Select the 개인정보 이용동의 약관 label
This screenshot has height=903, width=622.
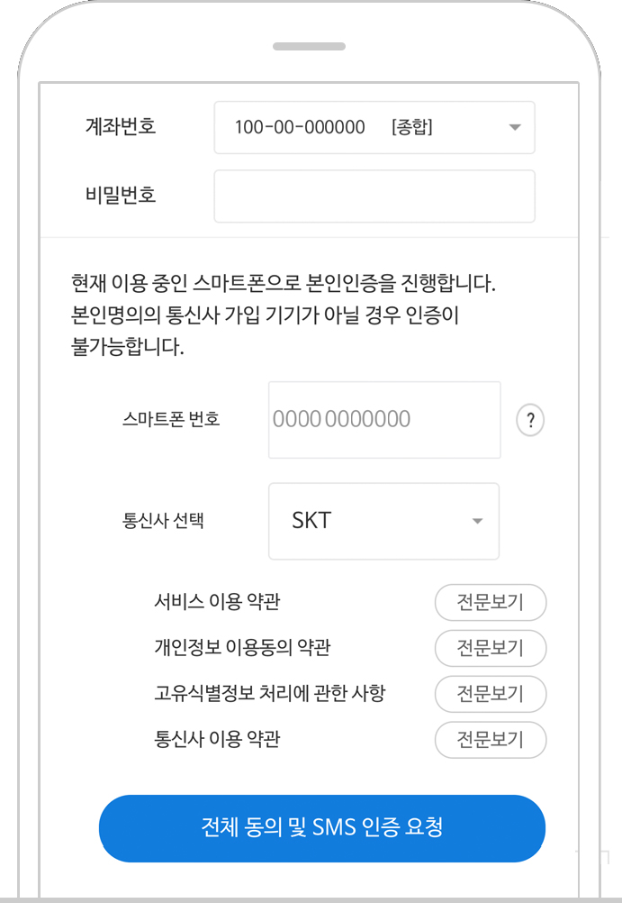[242, 647]
